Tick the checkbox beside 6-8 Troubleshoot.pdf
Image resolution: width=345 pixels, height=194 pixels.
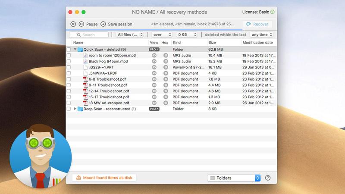tap(69, 79)
